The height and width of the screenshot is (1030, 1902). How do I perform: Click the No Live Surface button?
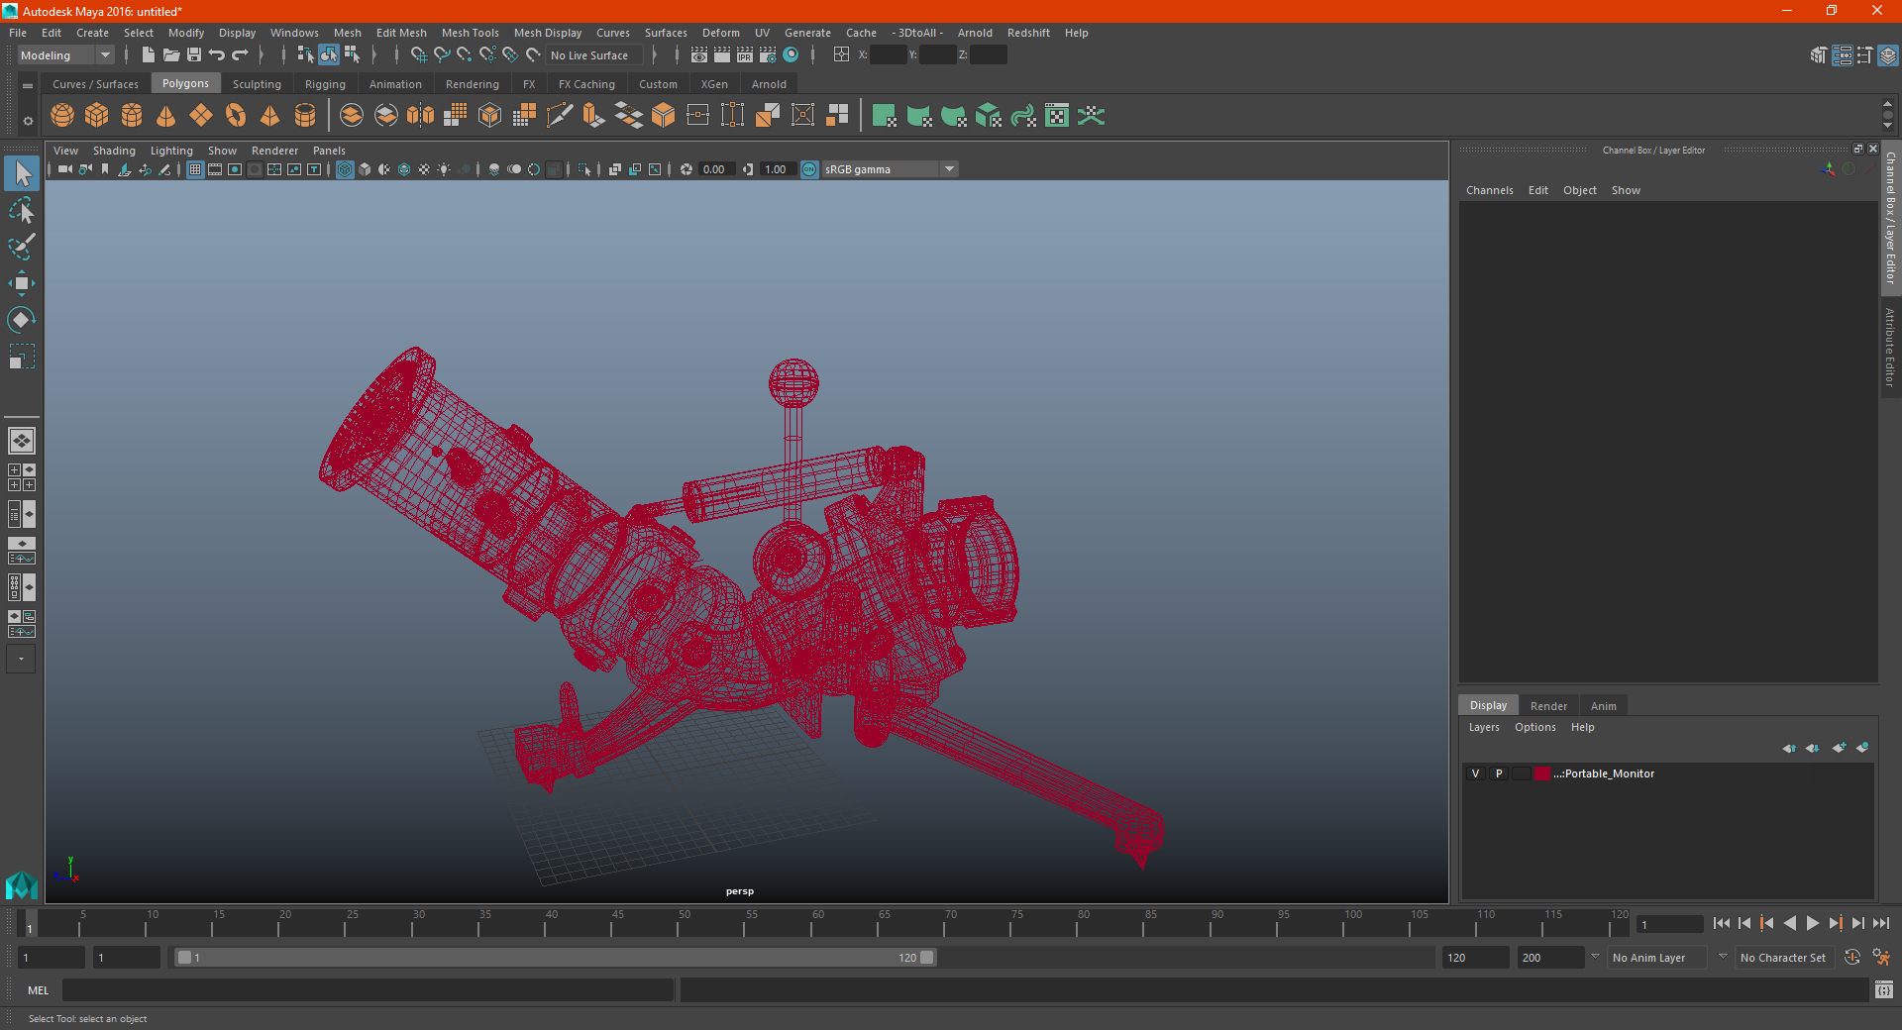coord(595,55)
